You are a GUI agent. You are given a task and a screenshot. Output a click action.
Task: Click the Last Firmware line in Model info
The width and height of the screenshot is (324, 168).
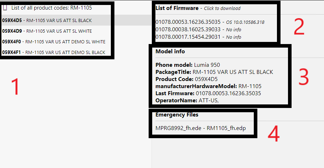[x=208, y=93]
